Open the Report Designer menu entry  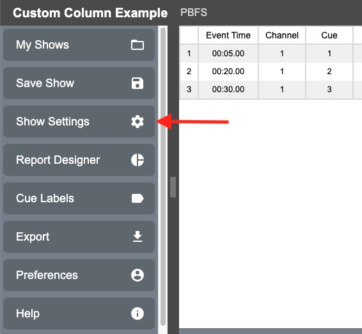[79, 160]
